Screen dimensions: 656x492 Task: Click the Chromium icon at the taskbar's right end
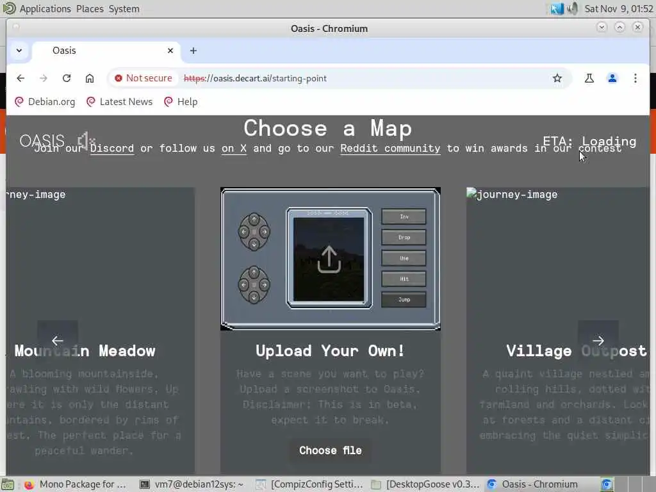(x=607, y=484)
